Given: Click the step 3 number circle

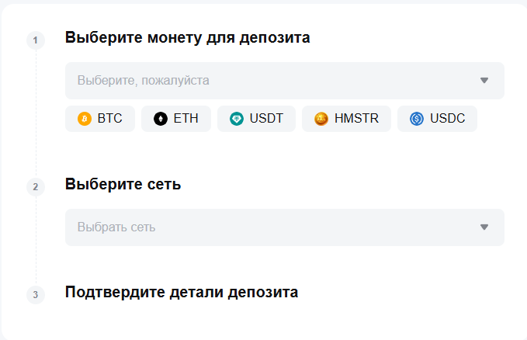Looking at the screenshot, I should [36, 294].
